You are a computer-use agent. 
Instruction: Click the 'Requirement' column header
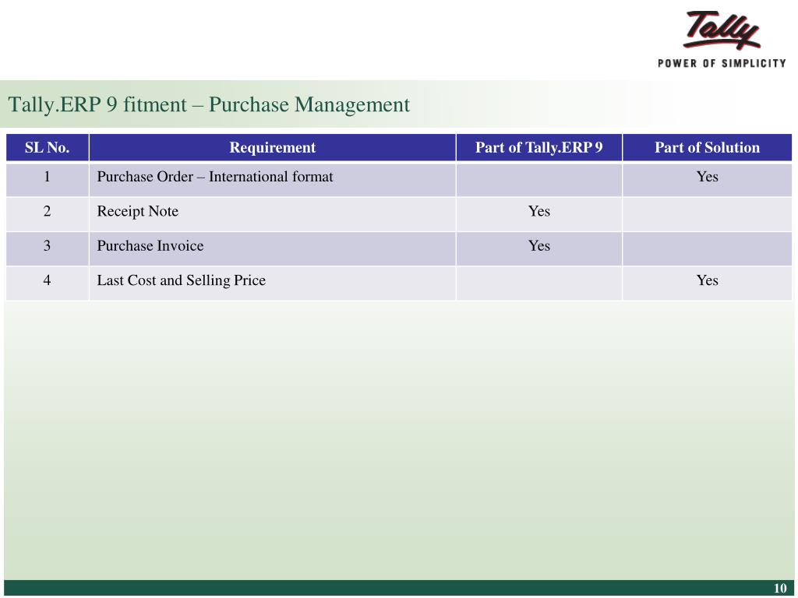click(272, 147)
